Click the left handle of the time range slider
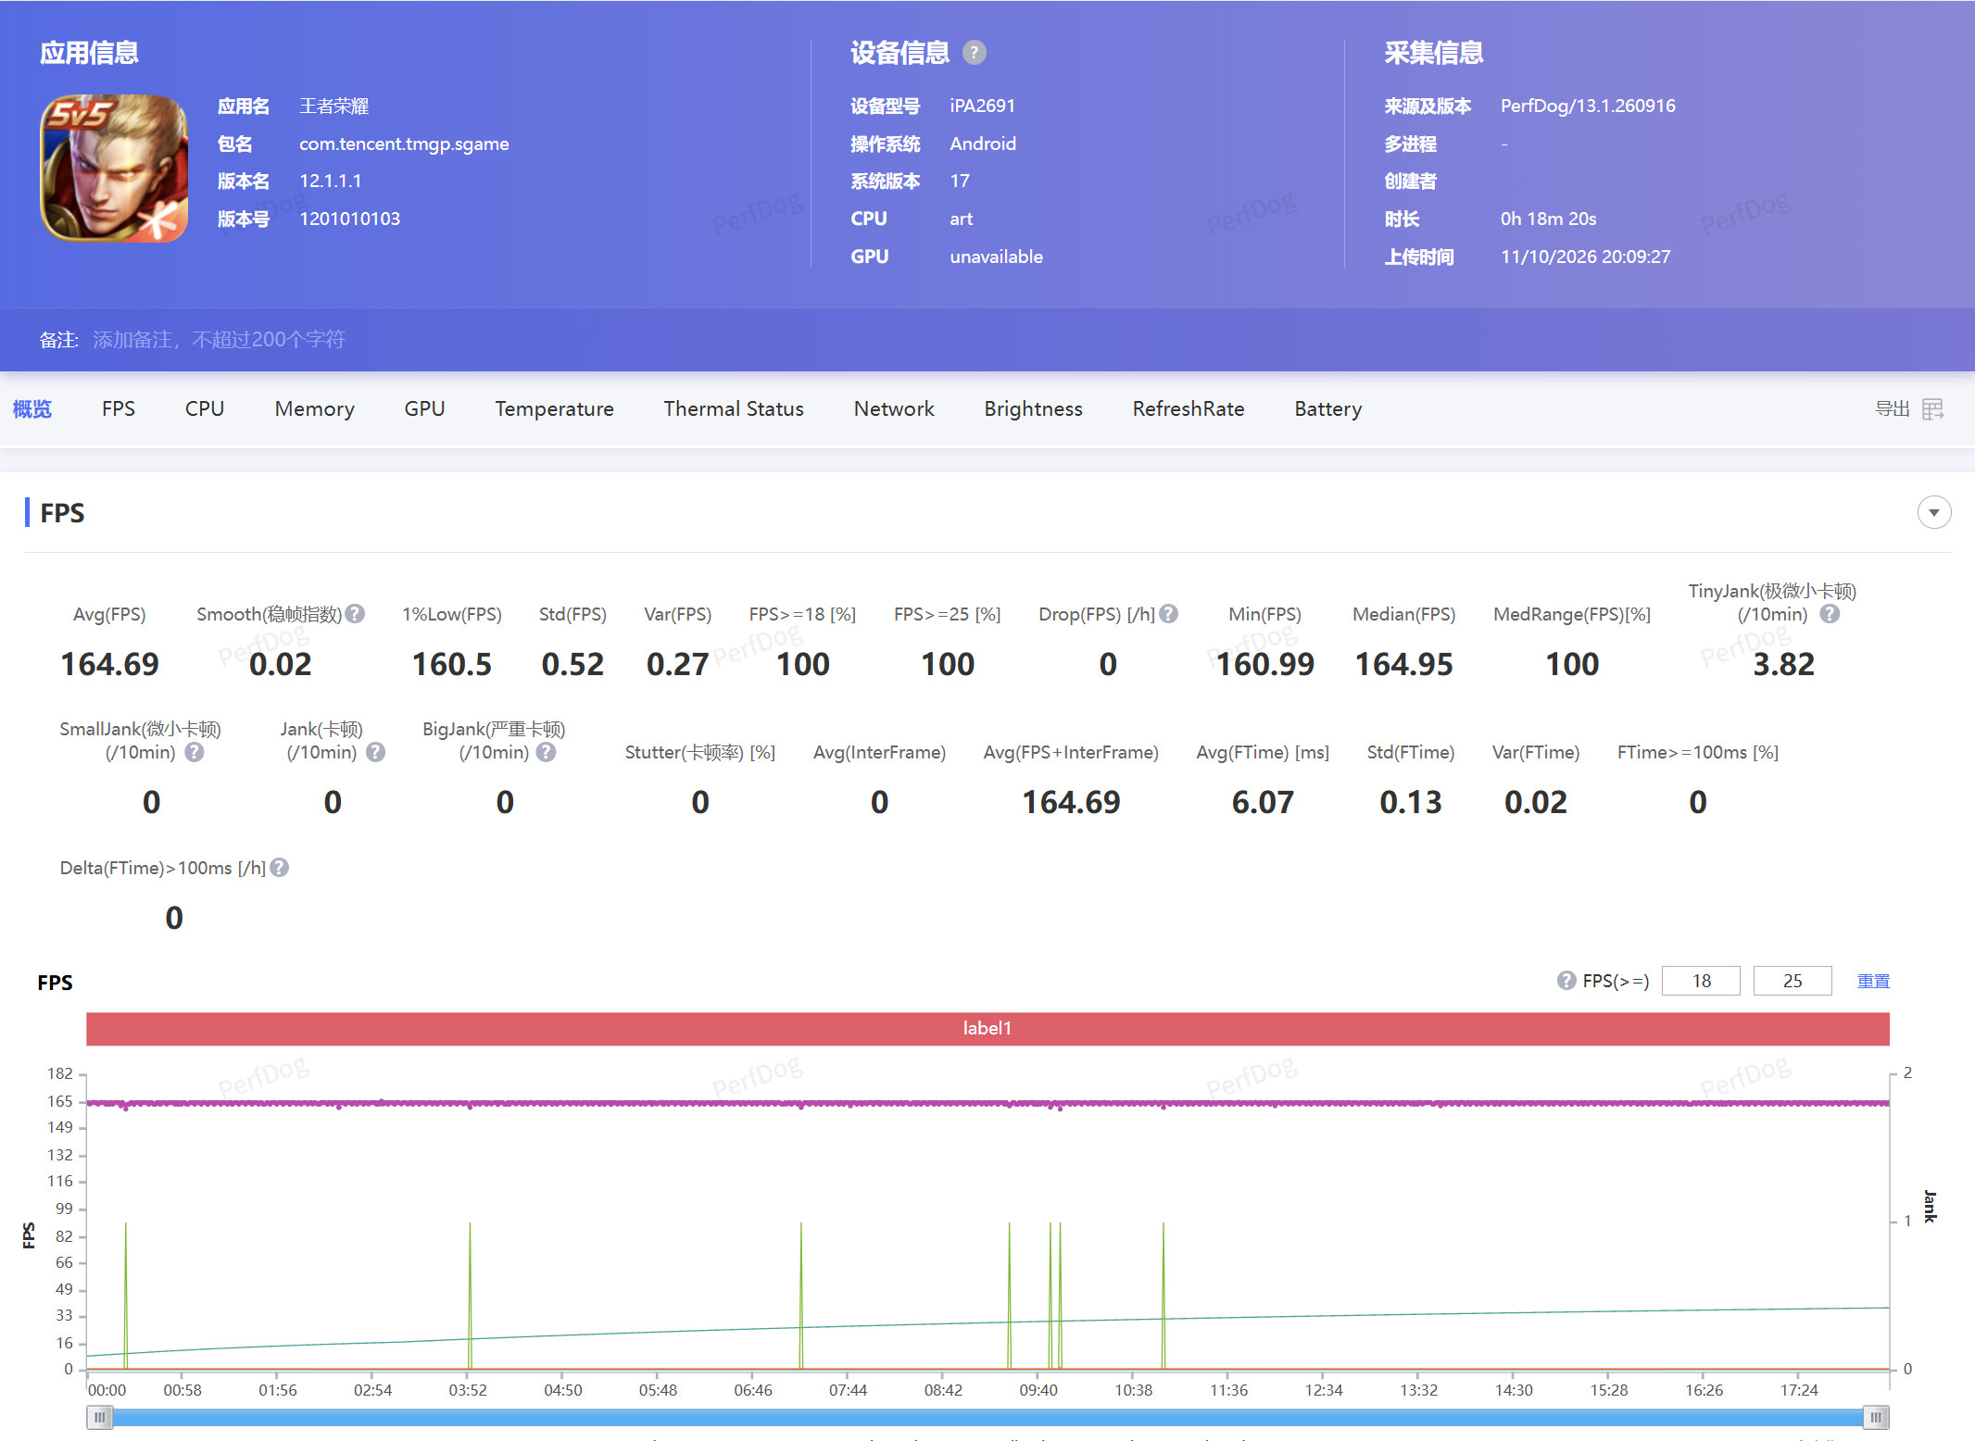This screenshot has height=1441, width=1975. 99,1417
